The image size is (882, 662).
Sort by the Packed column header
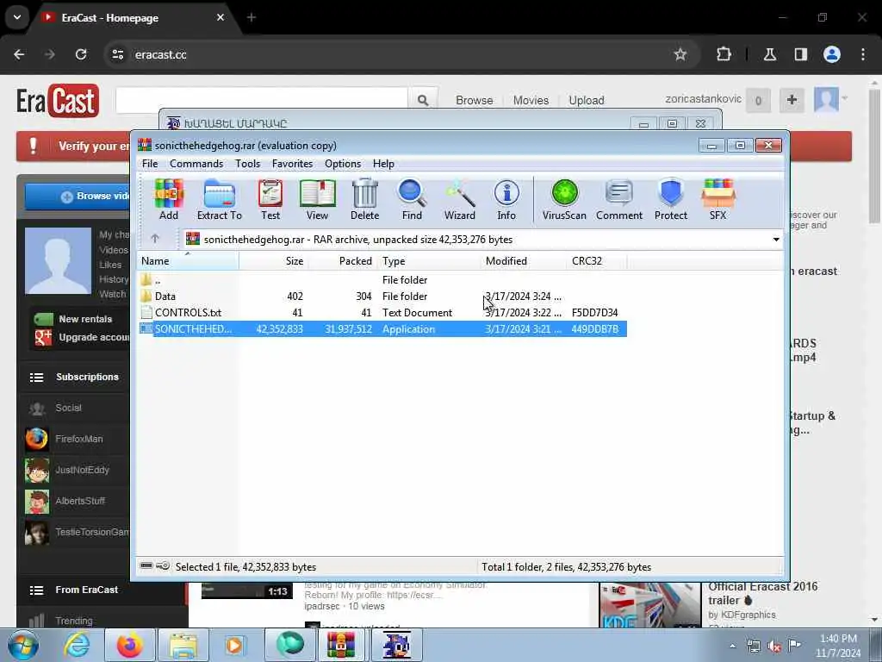(x=343, y=261)
